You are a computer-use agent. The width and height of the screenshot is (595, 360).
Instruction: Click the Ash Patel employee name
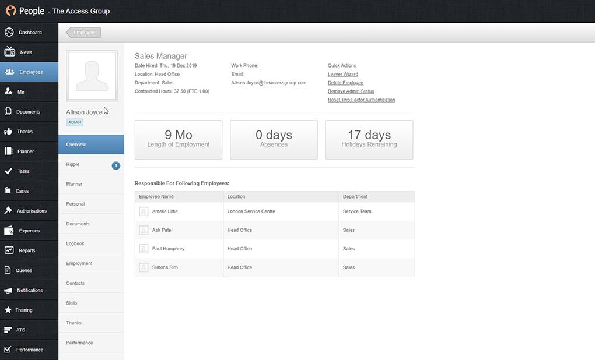[x=162, y=230]
